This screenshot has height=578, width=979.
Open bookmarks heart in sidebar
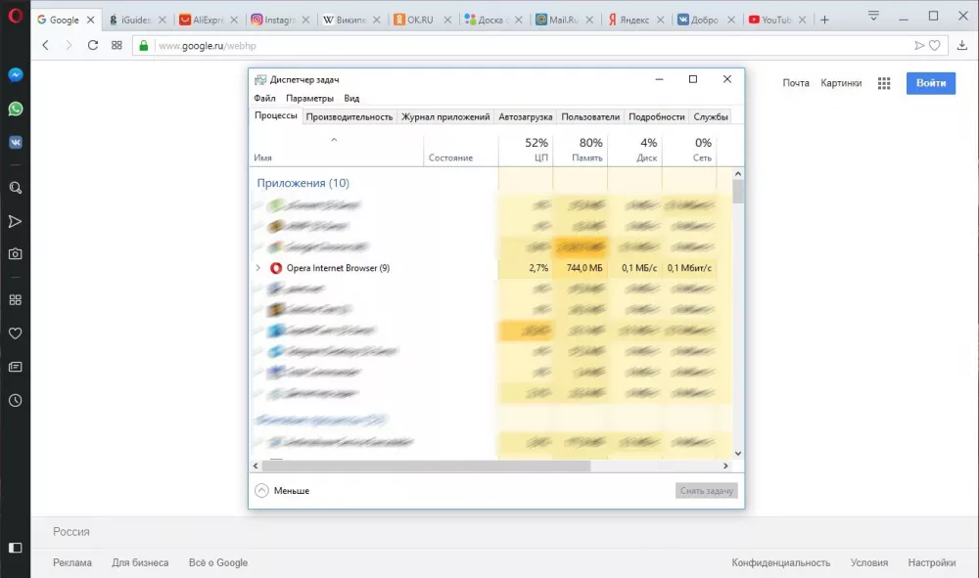[16, 333]
